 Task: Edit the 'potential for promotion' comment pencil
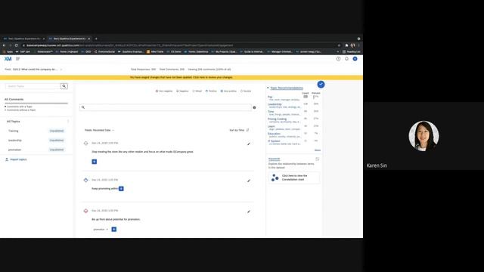coord(249,212)
